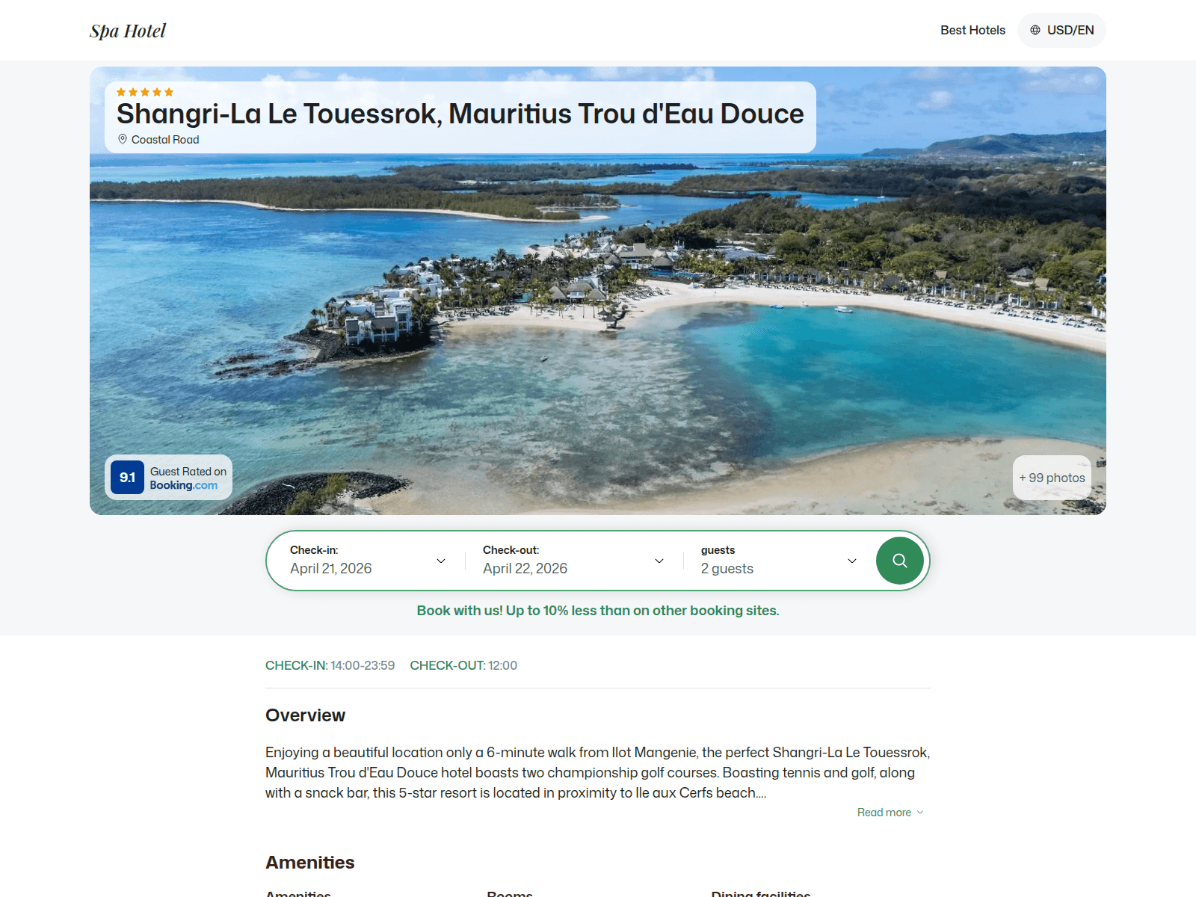Click the Booking.com logo

pyautogui.click(x=184, y=485)
